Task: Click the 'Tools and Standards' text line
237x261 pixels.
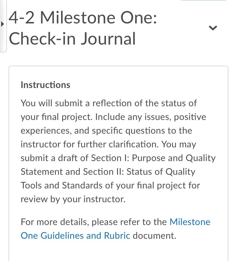Action: tap(110, 185)
